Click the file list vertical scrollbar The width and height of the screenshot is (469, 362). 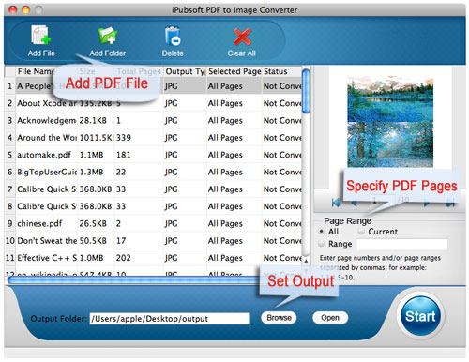[x=307, y=91]
